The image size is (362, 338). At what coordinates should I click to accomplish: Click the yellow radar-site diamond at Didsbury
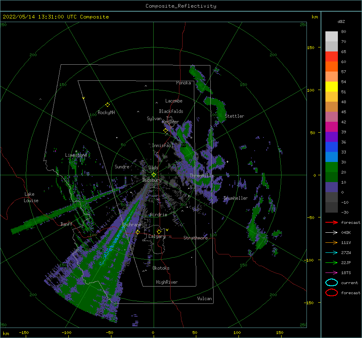[x=154, y=175]
